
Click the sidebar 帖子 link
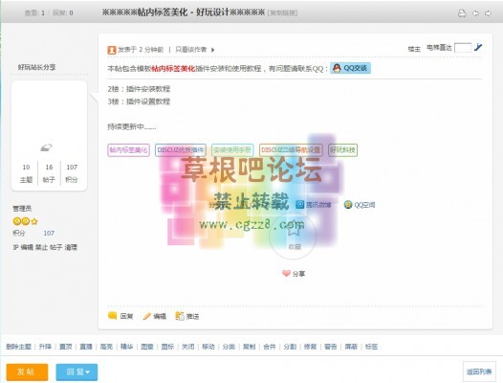(55, 247)
